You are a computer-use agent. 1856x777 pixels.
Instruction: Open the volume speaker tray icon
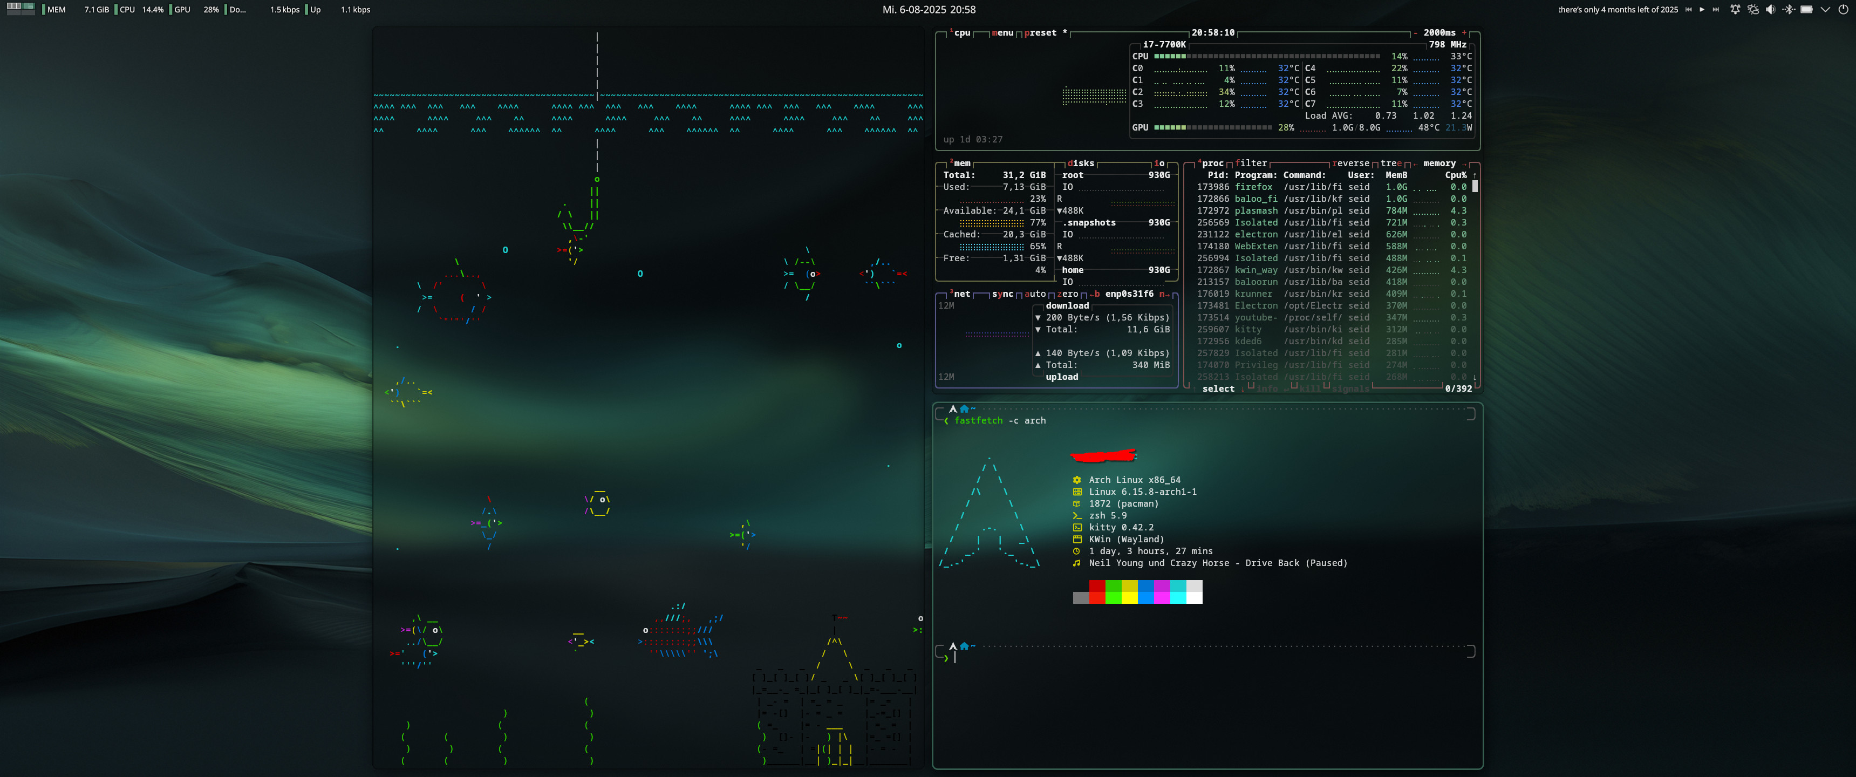(x=1770, y=9)
